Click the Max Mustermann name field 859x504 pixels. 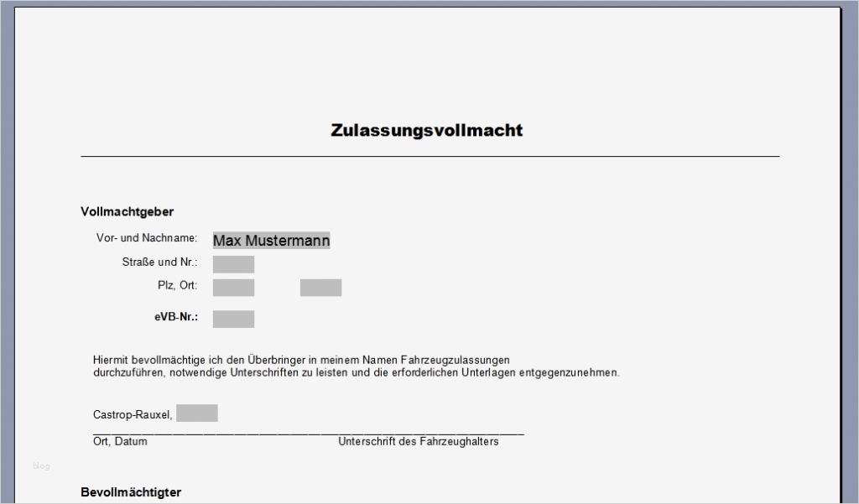(271, 240)
